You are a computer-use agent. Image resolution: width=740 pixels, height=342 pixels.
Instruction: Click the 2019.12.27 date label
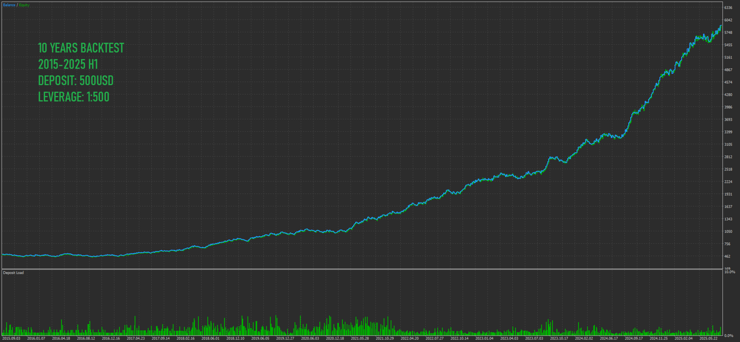(285, 339)
